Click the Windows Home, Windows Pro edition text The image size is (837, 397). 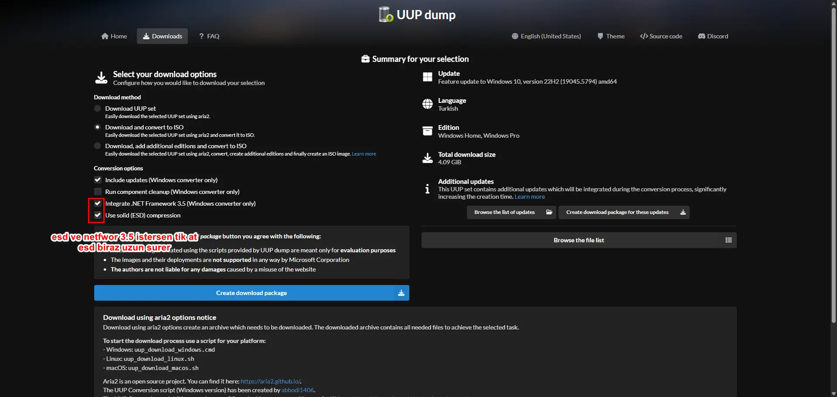click(479, 136)
